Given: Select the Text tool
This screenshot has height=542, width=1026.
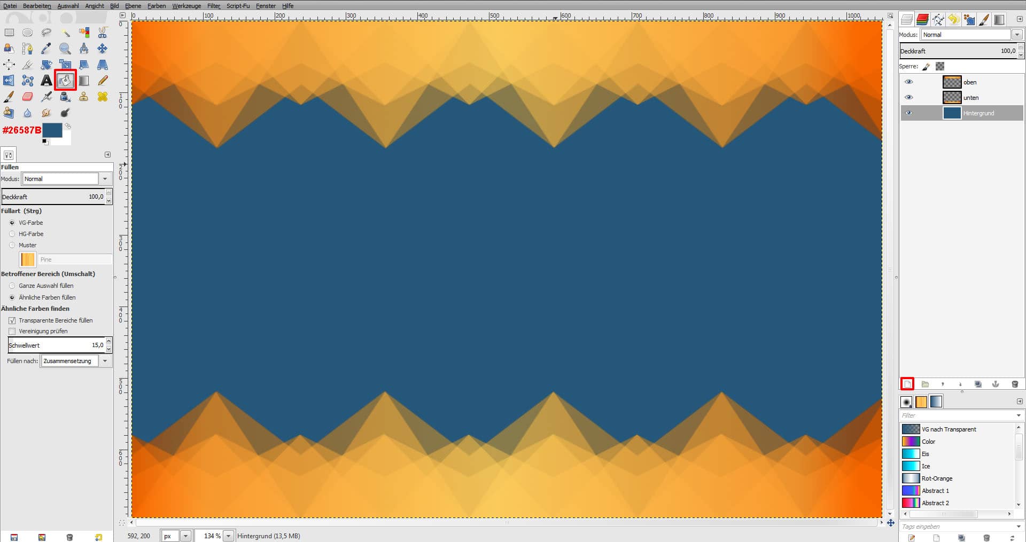Looking at the screenshot, I should (46, 81).
